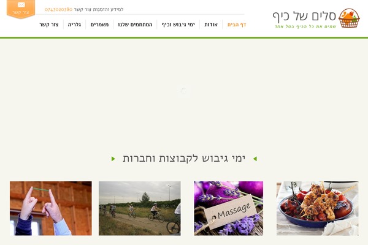Click the left green arrow beside heading
This screenshot has width=368, height=245.
tap(113, 159)
